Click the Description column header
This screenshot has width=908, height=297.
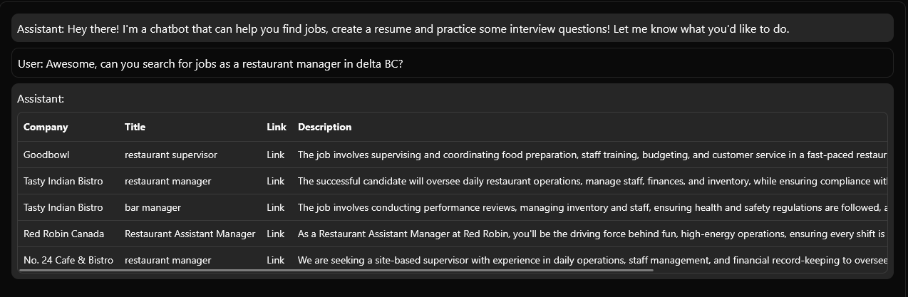pyautogui.click(x=324, y=127)
